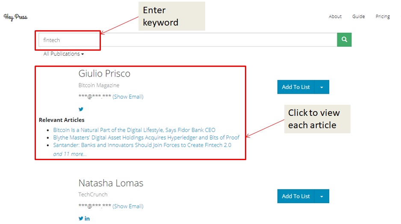Open Giulio Prisco's Twitter profile icon
Viewport: 401px width, 224px height.
[x=81, y=109]
